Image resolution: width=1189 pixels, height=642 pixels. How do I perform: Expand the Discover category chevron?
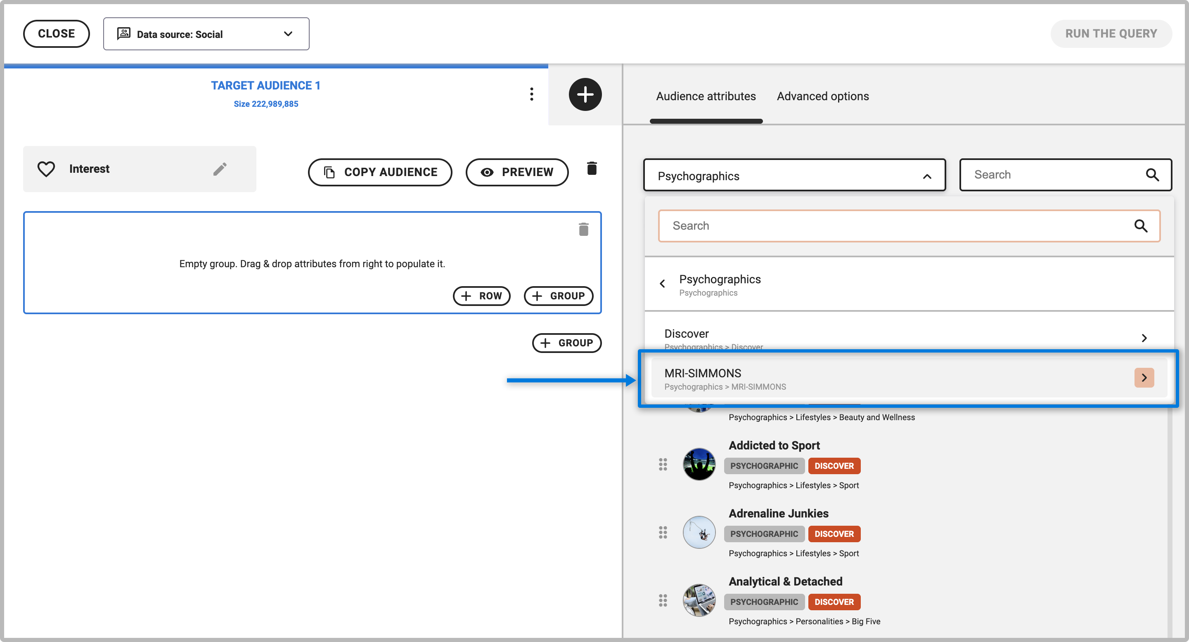[1144, 338]
